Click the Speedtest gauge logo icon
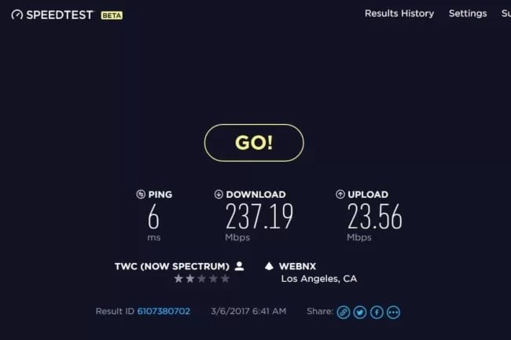Viewport: 511px width, 340px height. coord(17,15)
